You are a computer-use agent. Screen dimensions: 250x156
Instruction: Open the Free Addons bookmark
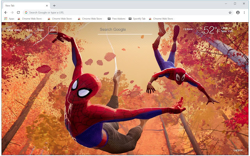[116, 19]
